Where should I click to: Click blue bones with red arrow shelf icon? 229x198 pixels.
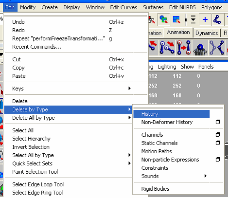click(x=167, y=48)
